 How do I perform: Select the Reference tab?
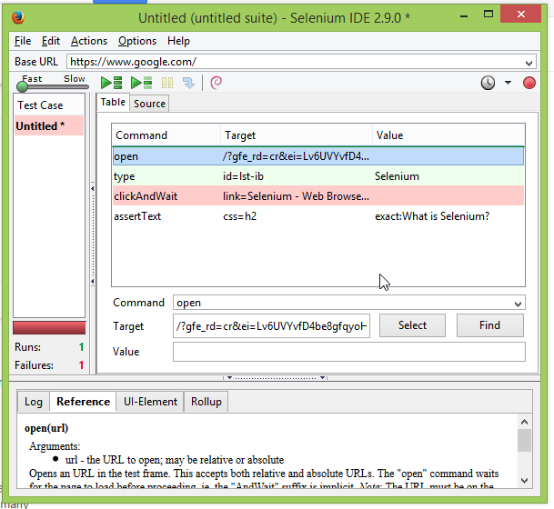(x=83, y=402)
